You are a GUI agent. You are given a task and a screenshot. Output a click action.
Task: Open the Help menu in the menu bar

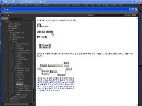point(121,5)
